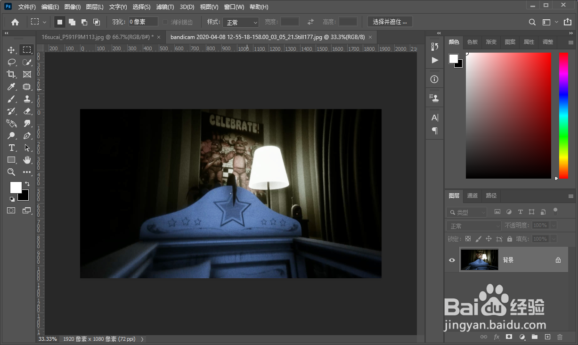Select the Paint Bucket tool
The image size is (578, 345).
[x=11, y=123]
